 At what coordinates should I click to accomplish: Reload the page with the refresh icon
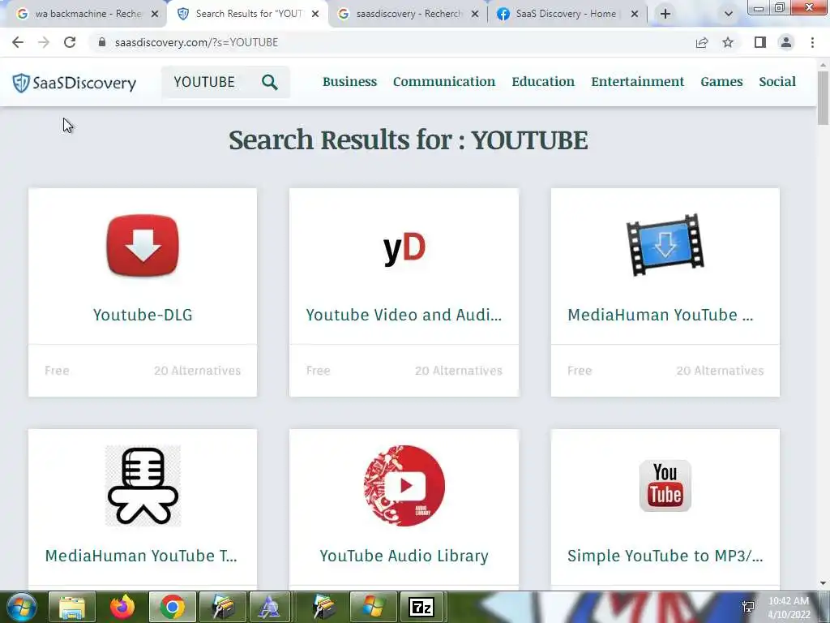pos(70,42)
